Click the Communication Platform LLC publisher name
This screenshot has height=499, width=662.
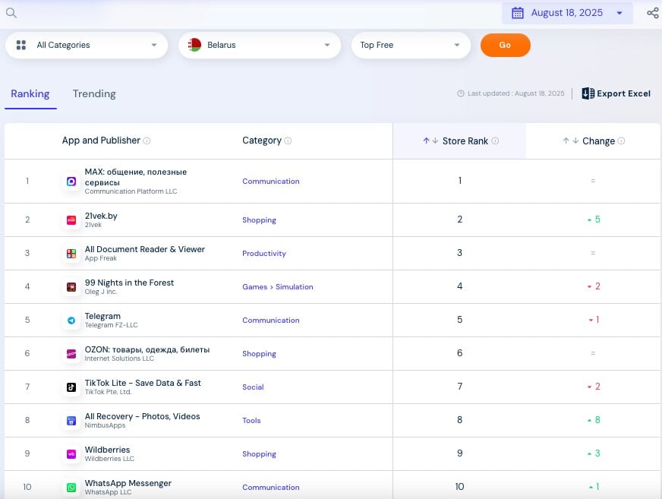click(131, 191)
